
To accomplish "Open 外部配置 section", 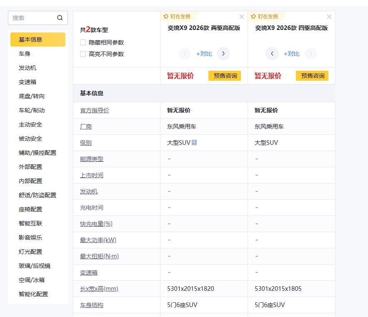I will [30, 167].
